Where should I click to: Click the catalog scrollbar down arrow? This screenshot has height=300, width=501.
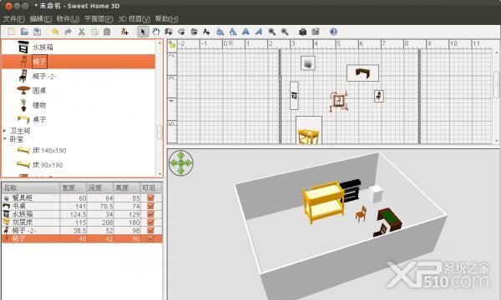[159, 174]
